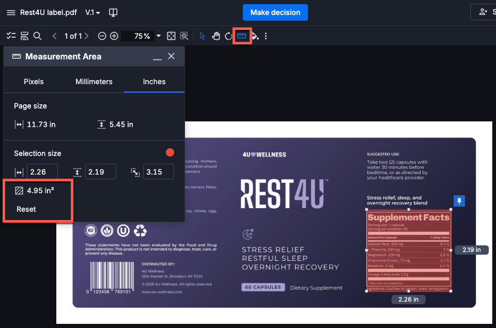
Task: Click the recycling symbol on label
Action: [x=140, y=230]
